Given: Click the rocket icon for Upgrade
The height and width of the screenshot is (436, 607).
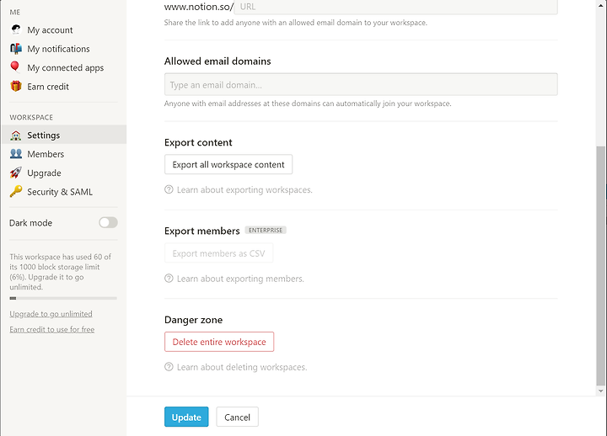Looking at the screenshot, I should coord(16,173).
